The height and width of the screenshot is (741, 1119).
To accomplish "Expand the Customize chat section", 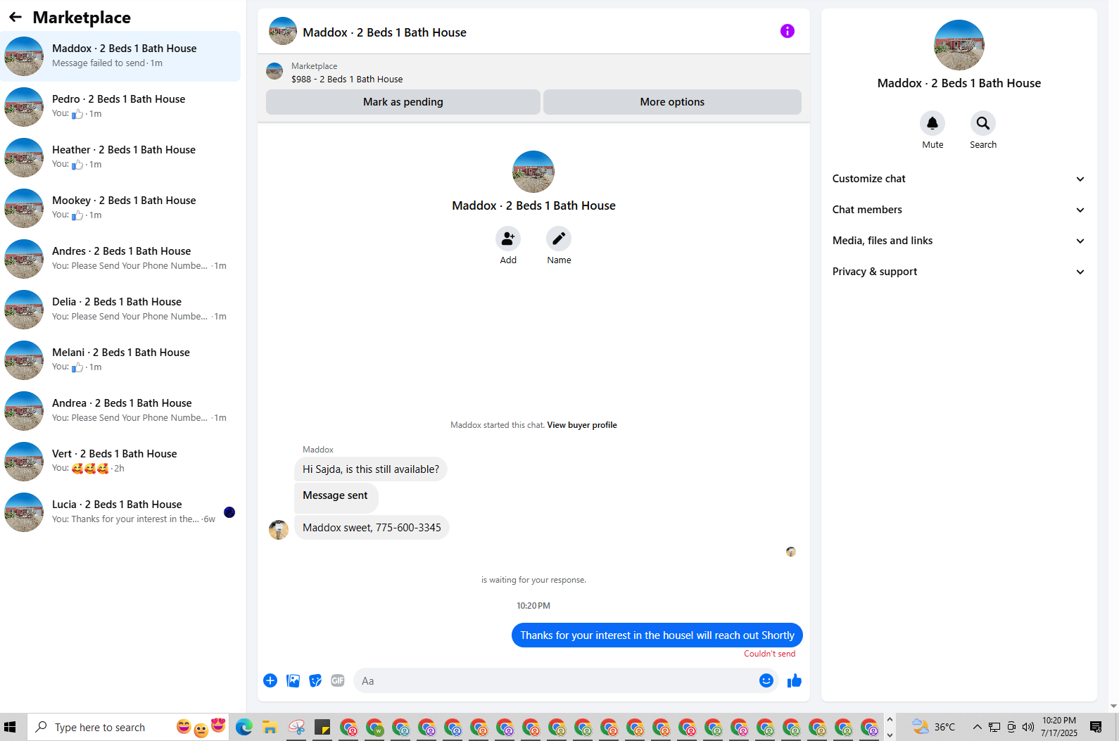I will (x=959, y=179).
